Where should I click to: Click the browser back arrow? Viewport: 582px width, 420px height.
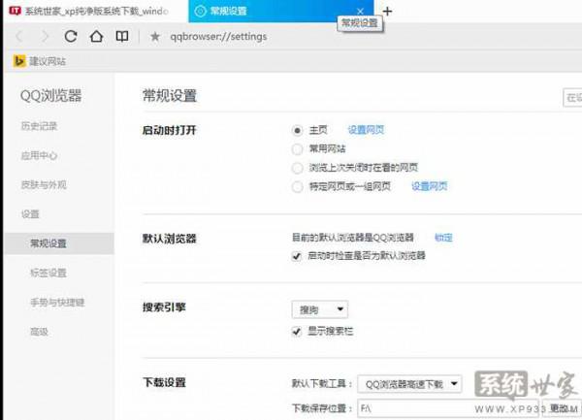pyautogui.click(x=19, y=36)
